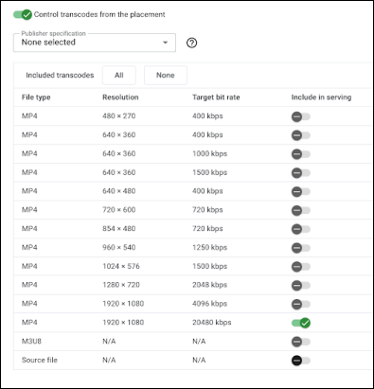
Task: Click the All included transcodes button
Action: (119, 75)
